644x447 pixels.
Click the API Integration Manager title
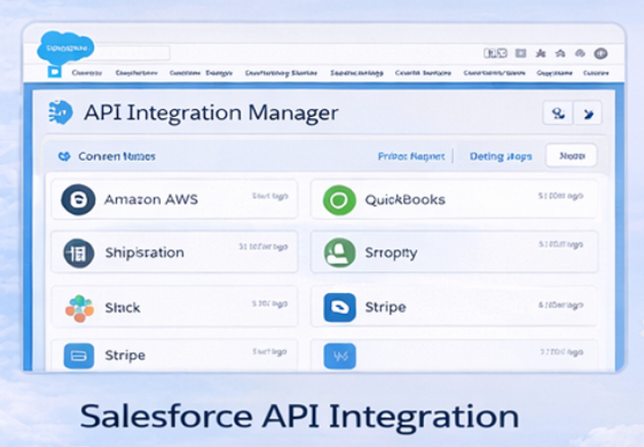point(211,113)
